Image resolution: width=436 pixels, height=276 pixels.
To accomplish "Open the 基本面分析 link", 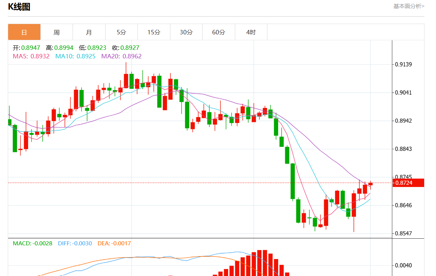I will click(x=409, y=6).
